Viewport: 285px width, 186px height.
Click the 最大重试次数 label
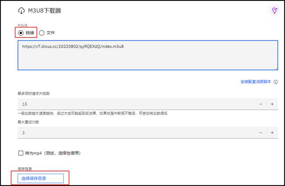point(29,122)
